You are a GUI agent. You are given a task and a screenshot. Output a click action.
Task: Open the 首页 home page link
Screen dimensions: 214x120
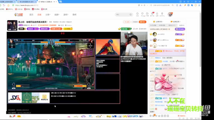(31, 15)
